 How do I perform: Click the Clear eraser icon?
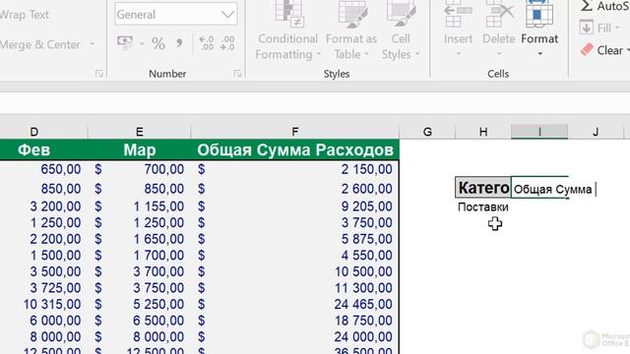[587, 50]
